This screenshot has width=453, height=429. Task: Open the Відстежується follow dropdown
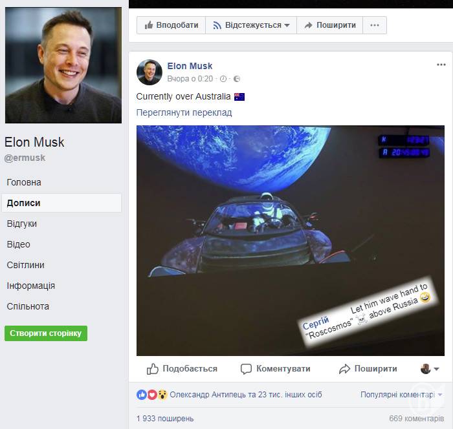tap(251, 25)
